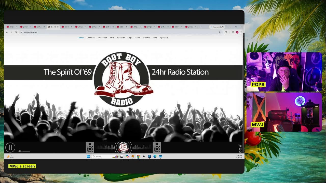
Task: Switch to Google Chrome on the taskbar
Action: [138, 156]
